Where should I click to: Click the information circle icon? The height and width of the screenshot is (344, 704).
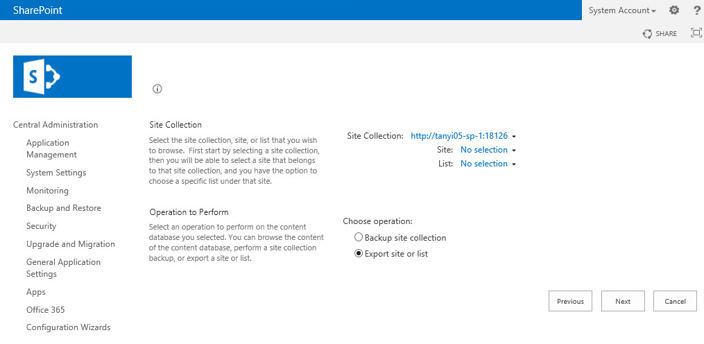[157, 89]
